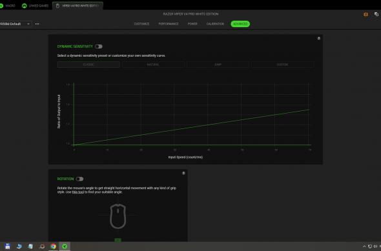
Task: Click the green sensitivity curve line in graph
Action: tap(191, 127)
